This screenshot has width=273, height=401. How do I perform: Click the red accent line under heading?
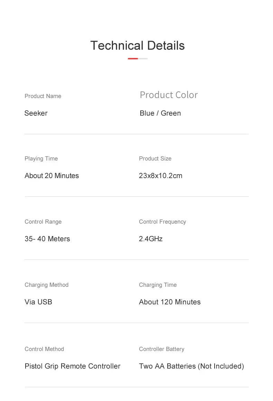133,59
